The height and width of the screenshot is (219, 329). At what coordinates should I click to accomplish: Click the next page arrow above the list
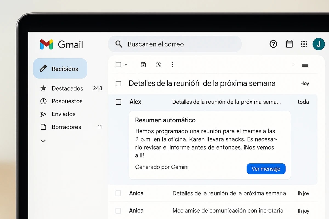pos(293,65)
